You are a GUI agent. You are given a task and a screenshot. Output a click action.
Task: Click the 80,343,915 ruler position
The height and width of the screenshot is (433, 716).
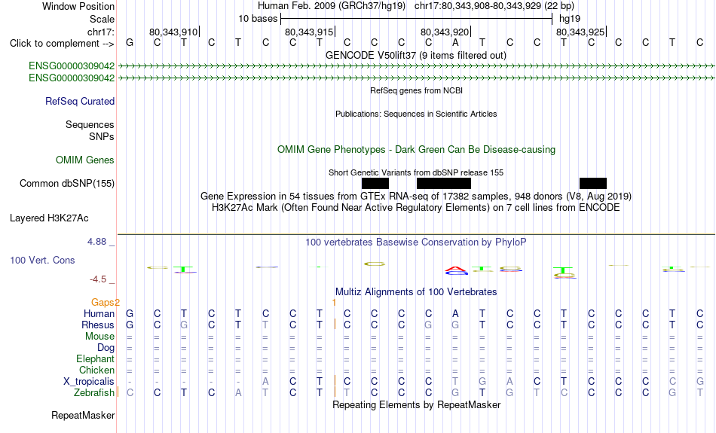coord(309,32)
